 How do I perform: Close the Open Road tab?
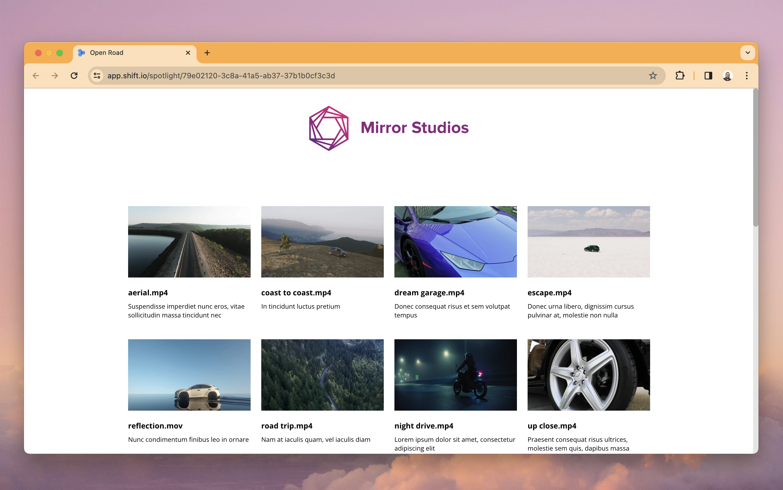click(x=188, y=52)
